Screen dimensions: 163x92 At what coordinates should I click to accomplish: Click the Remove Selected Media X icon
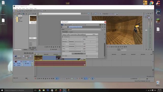pos(26,14)
